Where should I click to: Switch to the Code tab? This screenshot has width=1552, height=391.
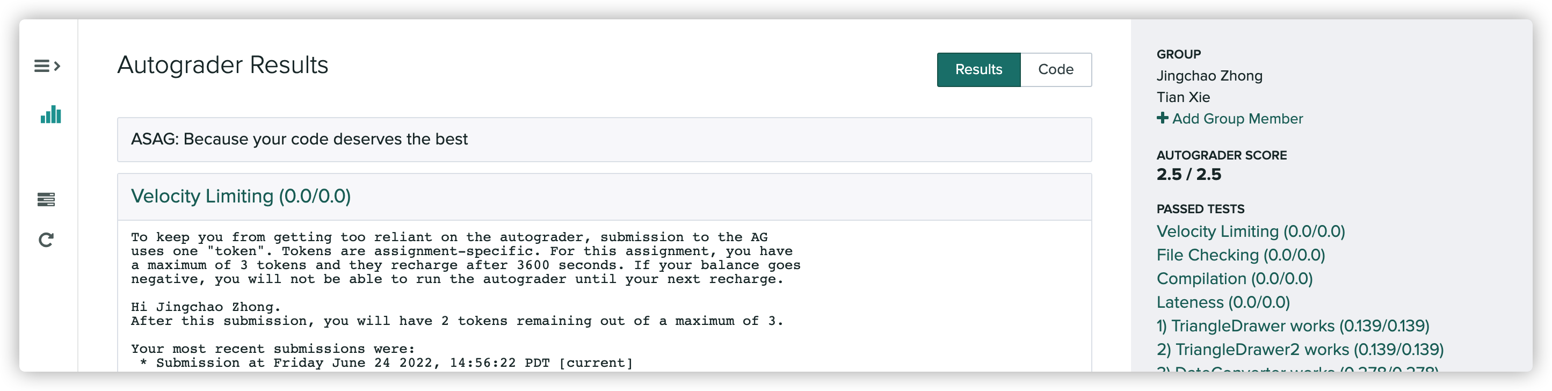(1055, 70)
